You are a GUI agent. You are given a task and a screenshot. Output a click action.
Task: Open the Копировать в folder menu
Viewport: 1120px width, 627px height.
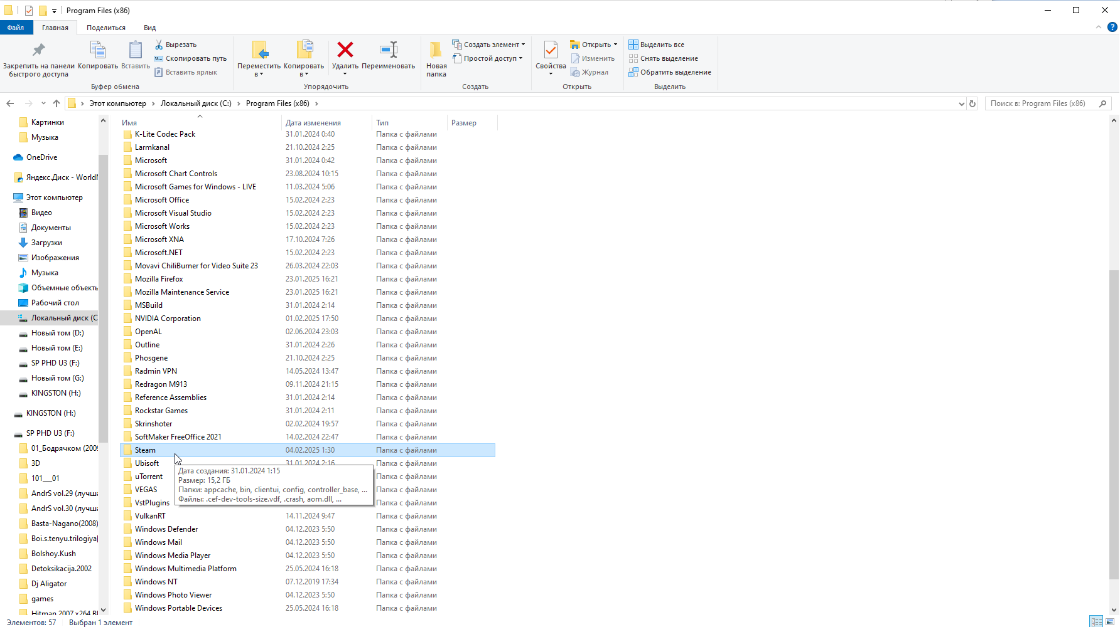pyautogui.click(x=304, y=59)
